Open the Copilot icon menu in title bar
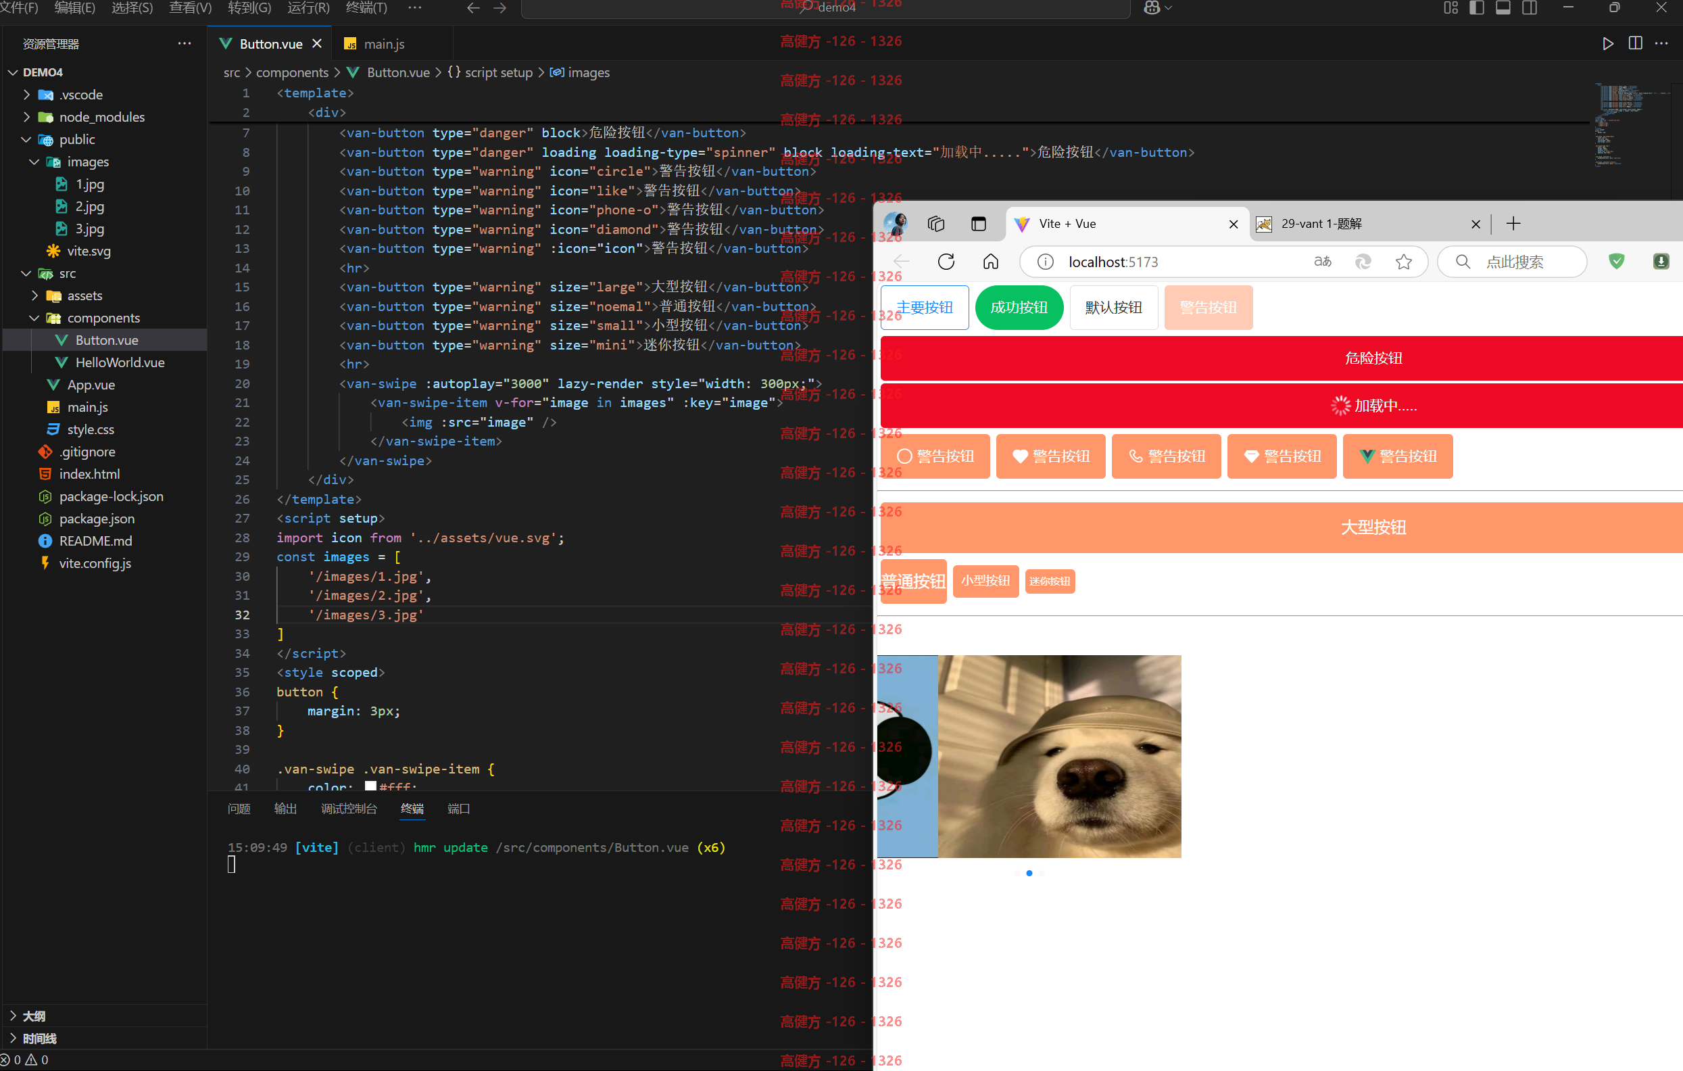Viewport: 1683px width, 1071px height. point(1157,7)
